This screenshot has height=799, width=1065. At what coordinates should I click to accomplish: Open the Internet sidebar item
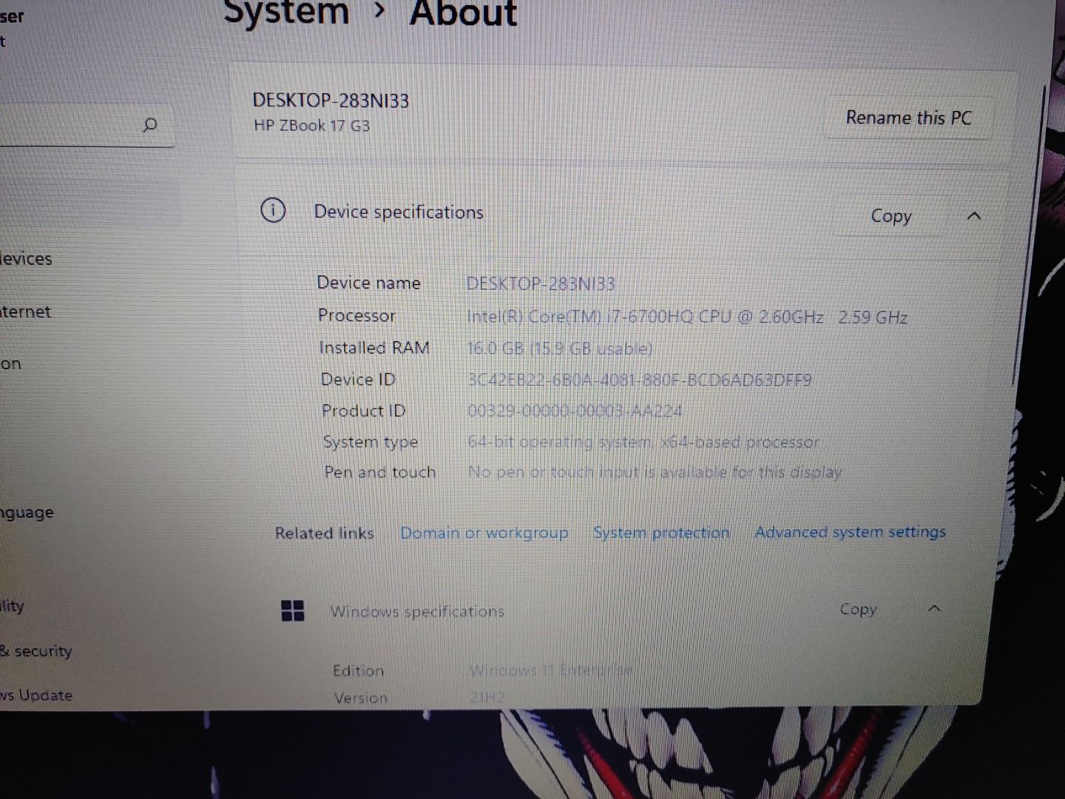click(26, 311)
